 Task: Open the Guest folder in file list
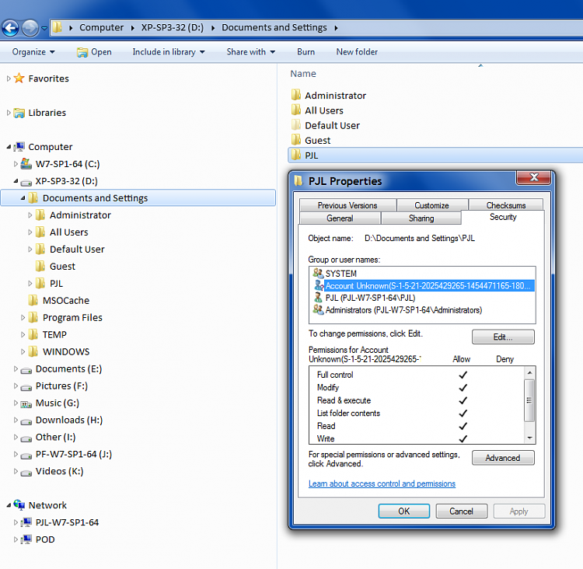coord(317,141)
